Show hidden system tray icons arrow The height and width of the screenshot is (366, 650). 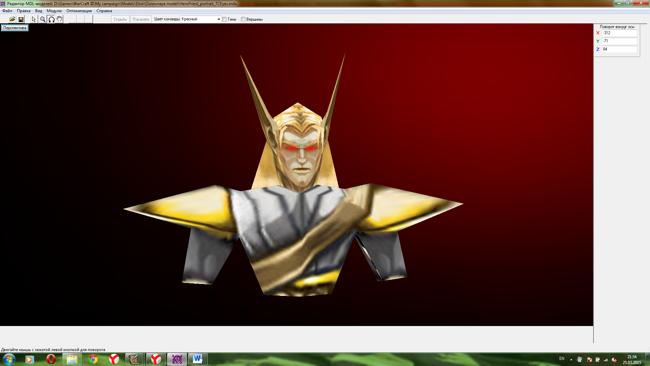click(x=571, y=360)
